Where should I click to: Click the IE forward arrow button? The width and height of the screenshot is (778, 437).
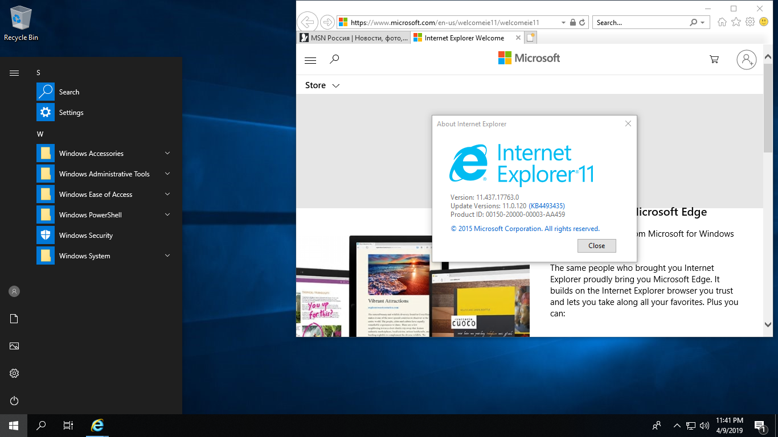click(327, 22)
